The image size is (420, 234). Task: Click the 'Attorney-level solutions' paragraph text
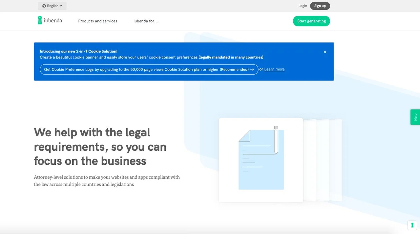pyautogui.click(x=107, y=181)
